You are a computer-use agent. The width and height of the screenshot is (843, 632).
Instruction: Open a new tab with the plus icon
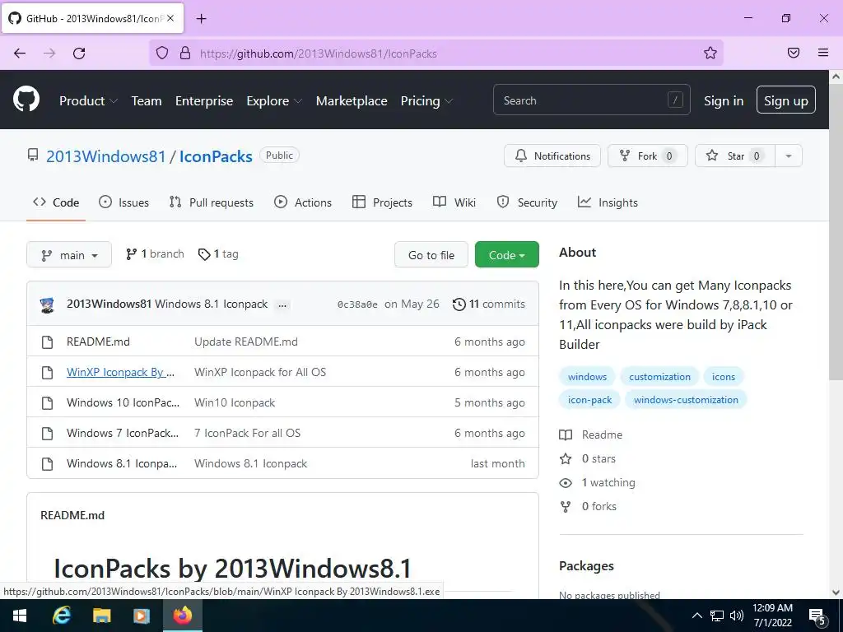(201, 19)
